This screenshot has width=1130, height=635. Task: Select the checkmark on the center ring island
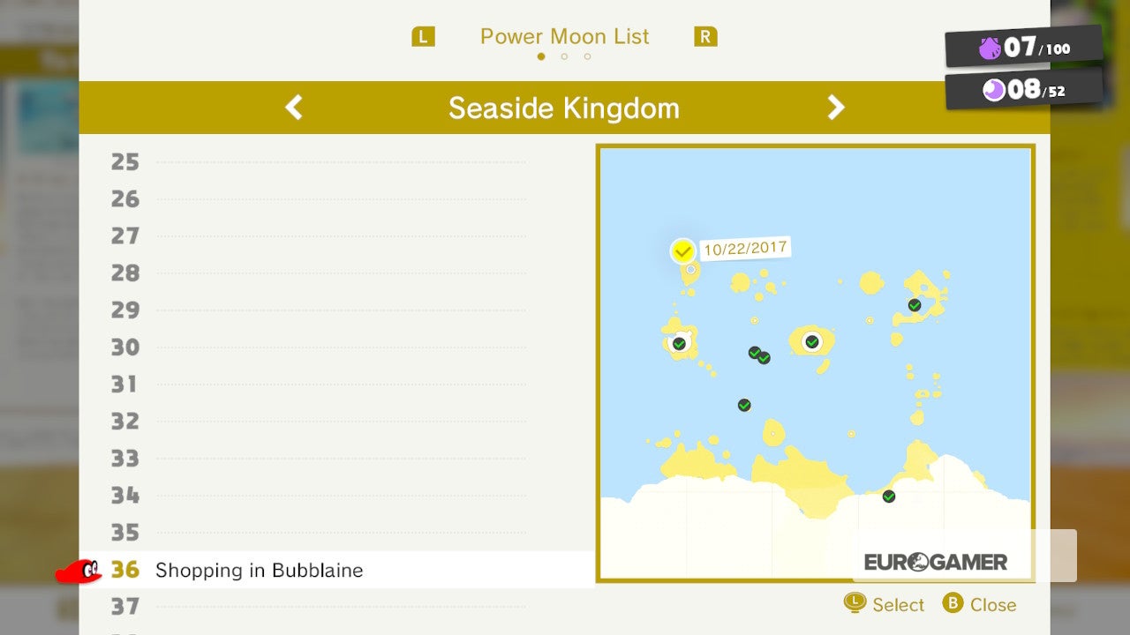(811, 341)
